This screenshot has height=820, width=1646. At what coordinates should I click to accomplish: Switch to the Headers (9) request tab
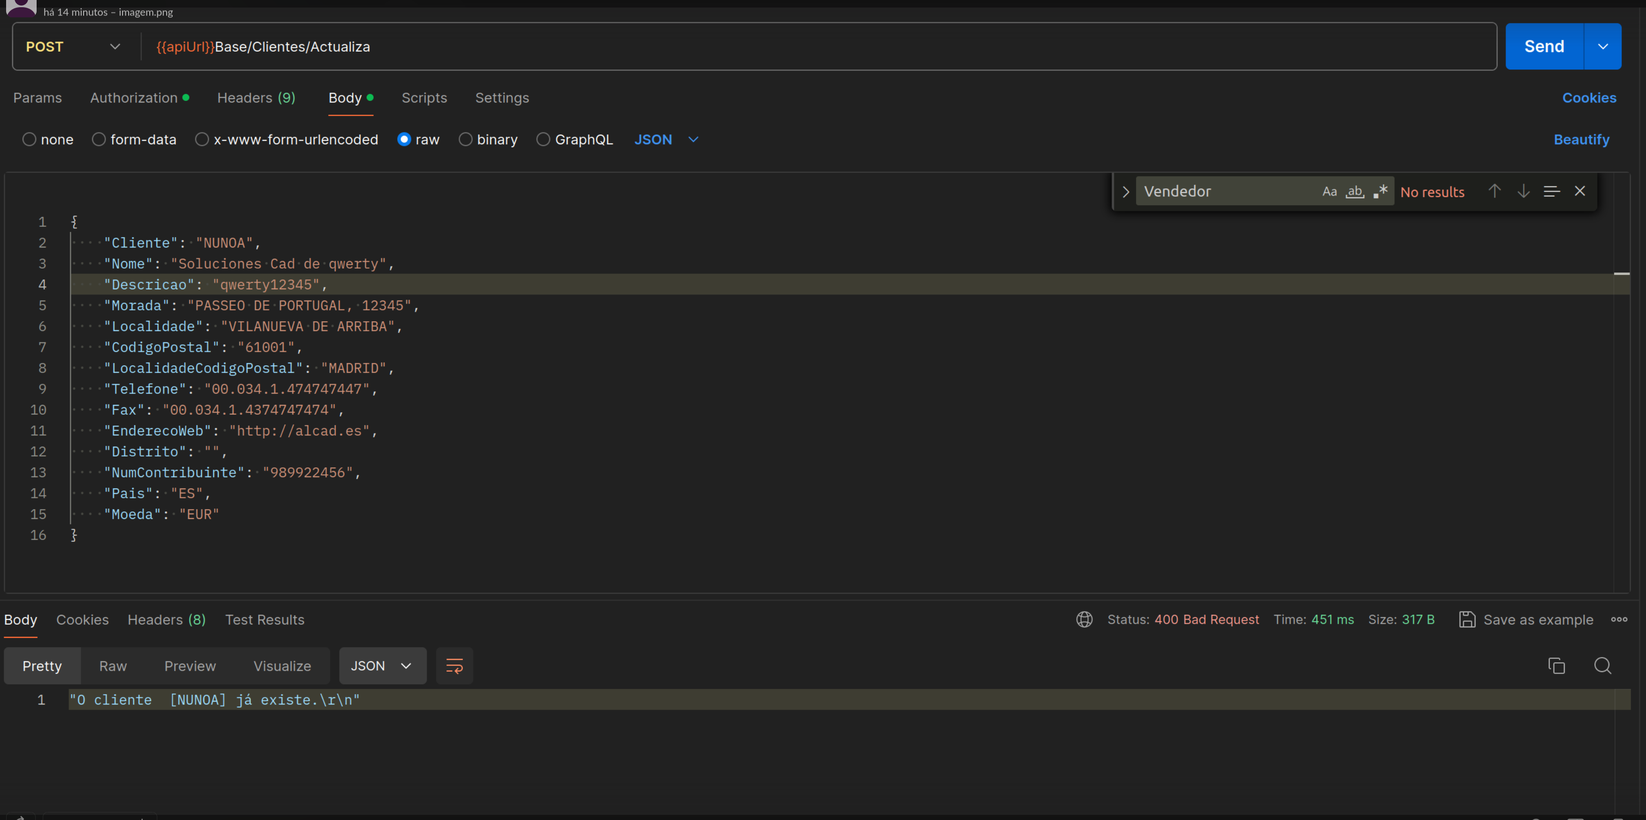(255, 98)
